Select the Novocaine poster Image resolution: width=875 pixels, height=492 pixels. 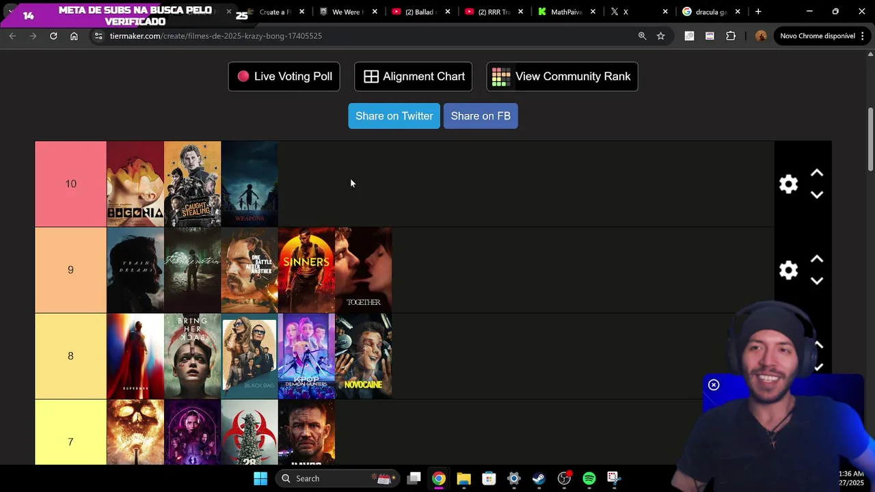[x=364, y=356]
